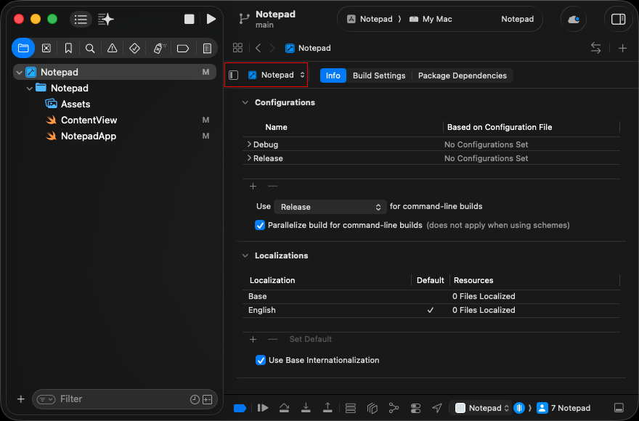Open the Bookmark navigator
639x421 pixels.
coord(68,49)
